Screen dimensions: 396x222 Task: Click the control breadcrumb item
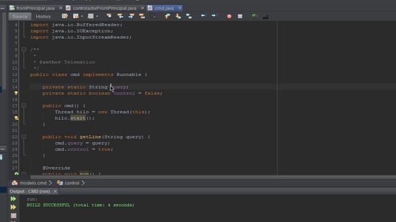tap(72, 183)
